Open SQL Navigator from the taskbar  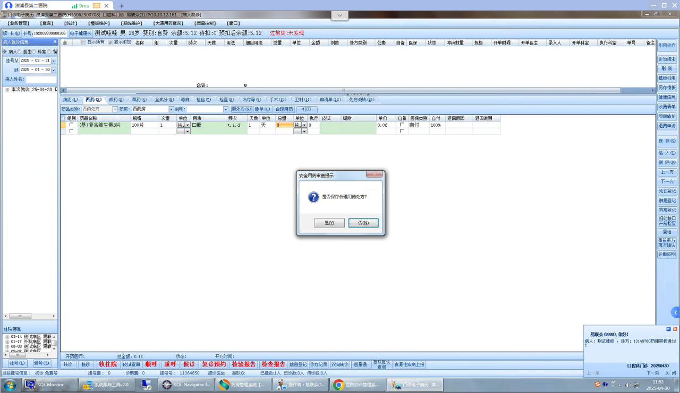click(186, 385)
